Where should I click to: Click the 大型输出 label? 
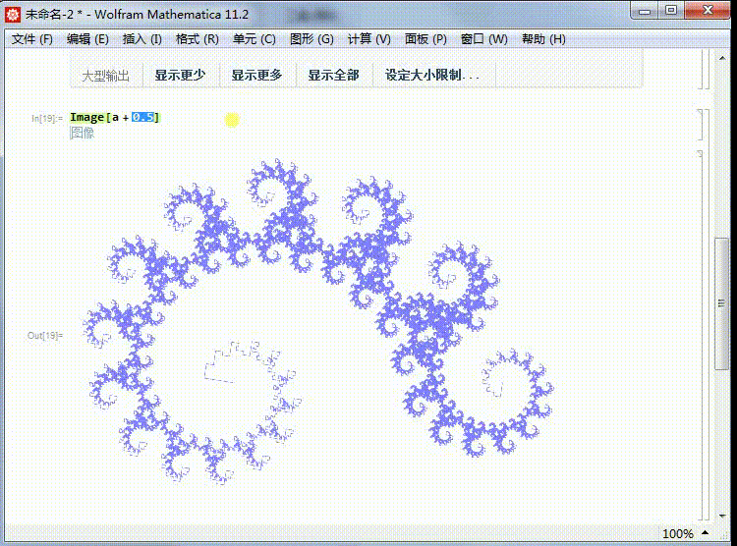(106, 76)
